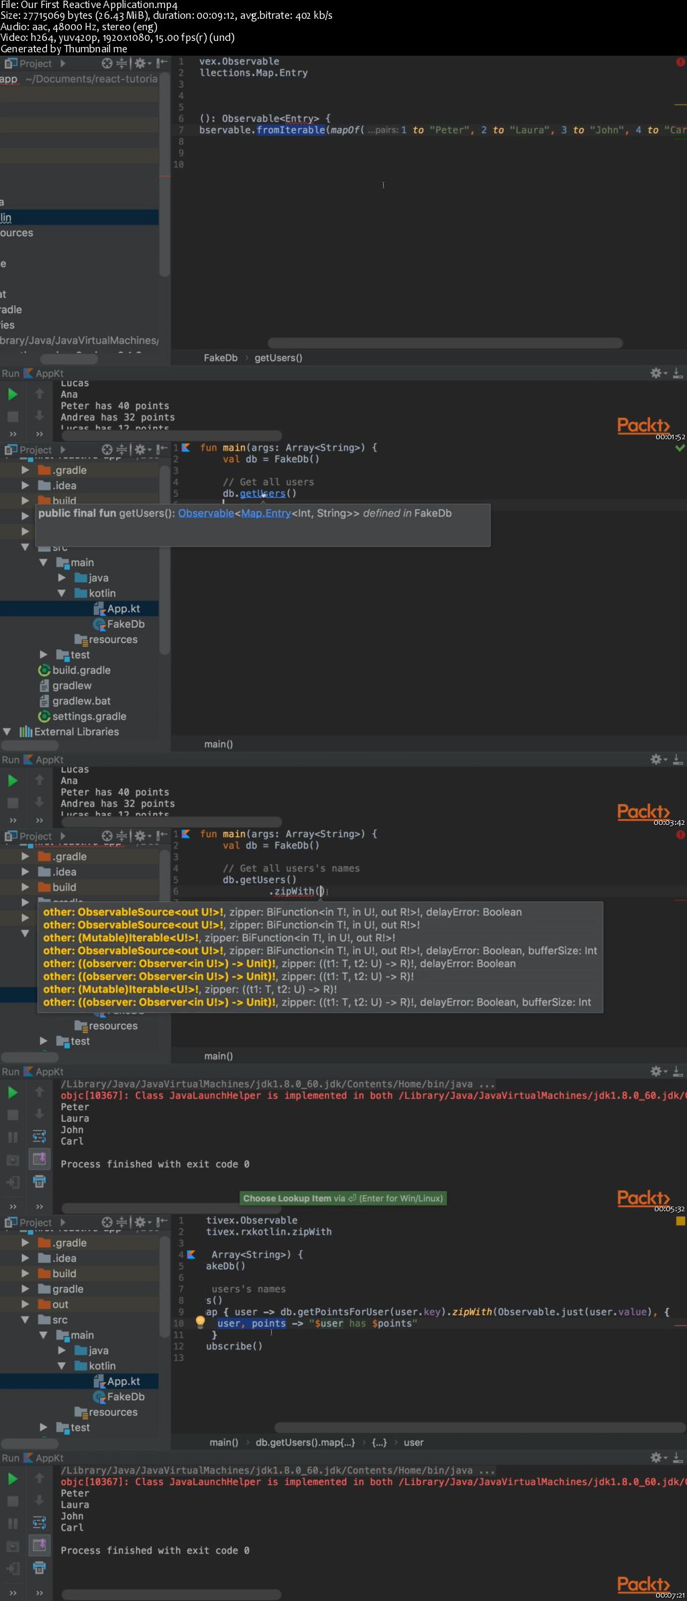Toggle Pause Output in 00:05:32 frame Run panel

click(13, 1138)
